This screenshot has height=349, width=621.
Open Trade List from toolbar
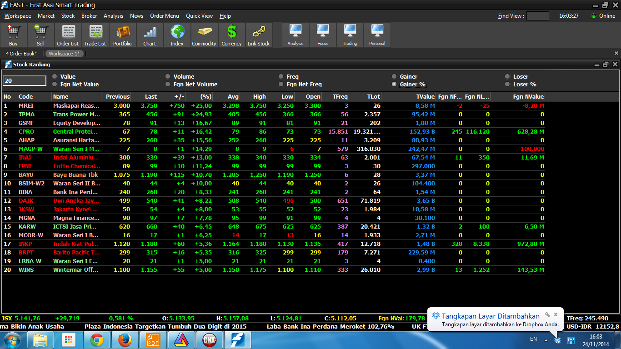(x=95, y=35)
